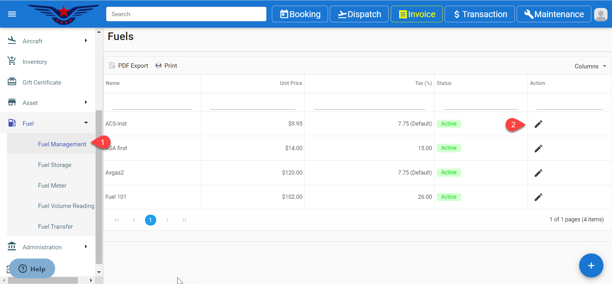612x284 pixels.
Task: Click the top Search field
Action: (186, 14)
